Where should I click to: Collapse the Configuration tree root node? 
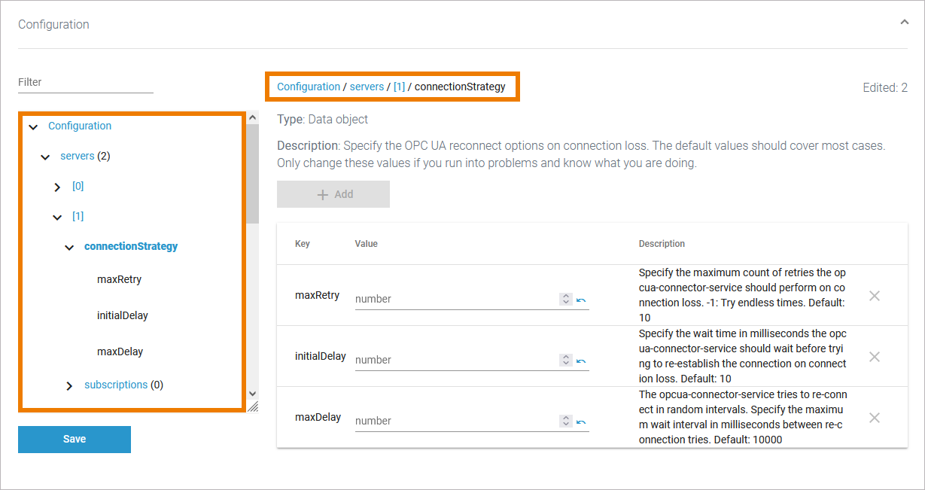coord(33,126)
